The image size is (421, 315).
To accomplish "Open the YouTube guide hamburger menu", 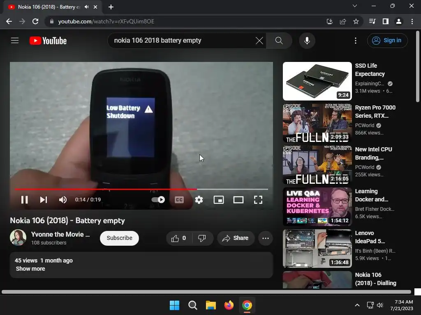I will tap(15, 41).
